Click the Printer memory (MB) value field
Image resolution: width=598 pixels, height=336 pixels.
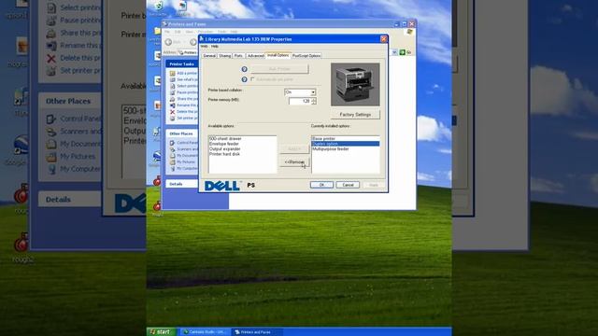(x=300, y=102)
